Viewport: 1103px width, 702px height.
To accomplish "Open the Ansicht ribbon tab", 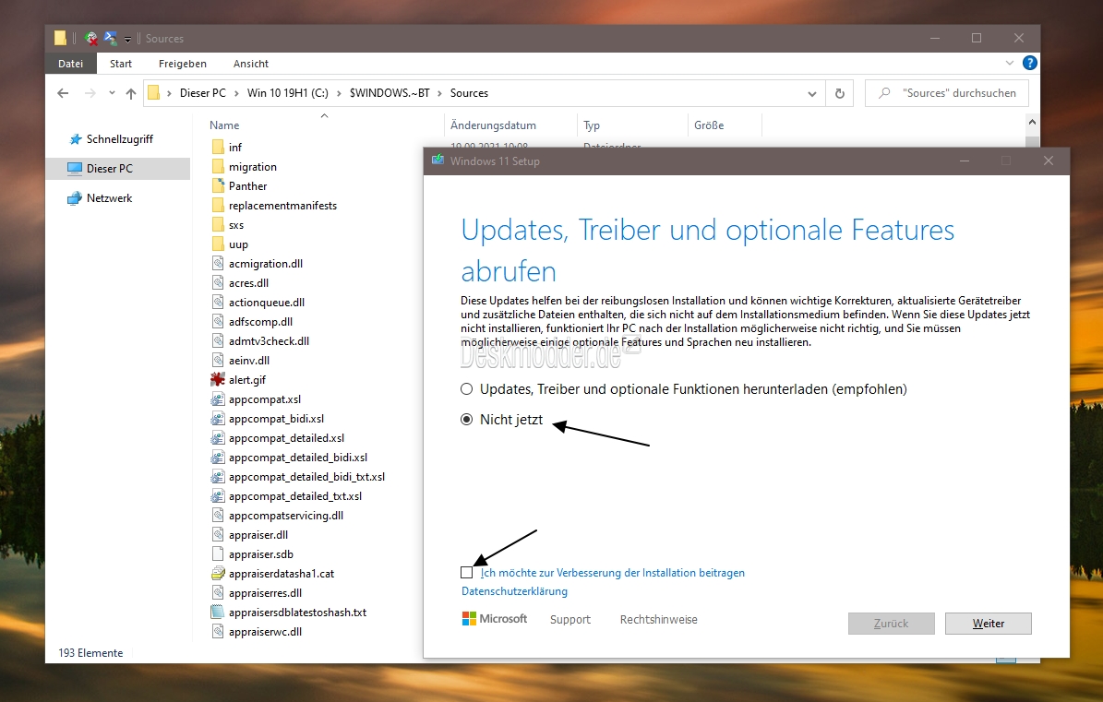I will click(251, 64).
